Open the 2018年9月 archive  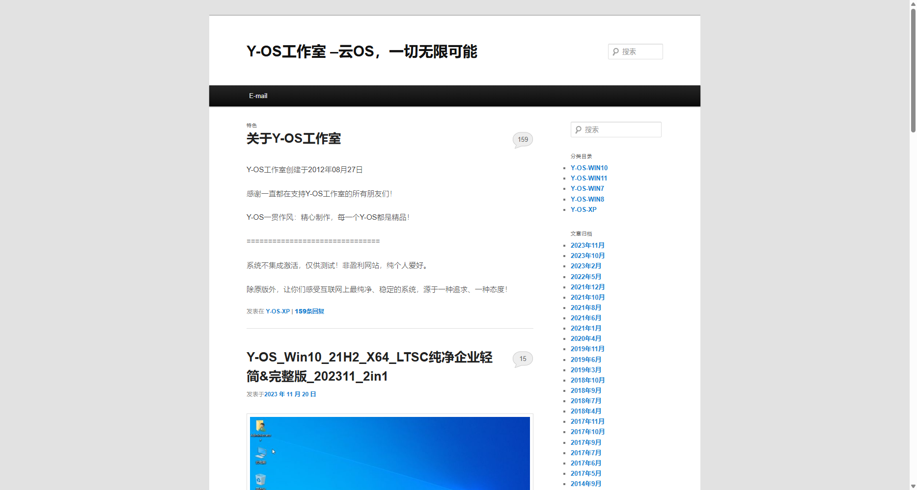tap(586, 390)
